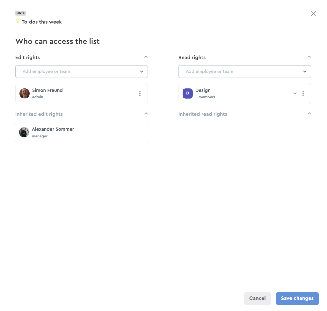Collapse the Edit rights section
The width and height of the screenshot is (327, 311).
click(x=146, y=57)
